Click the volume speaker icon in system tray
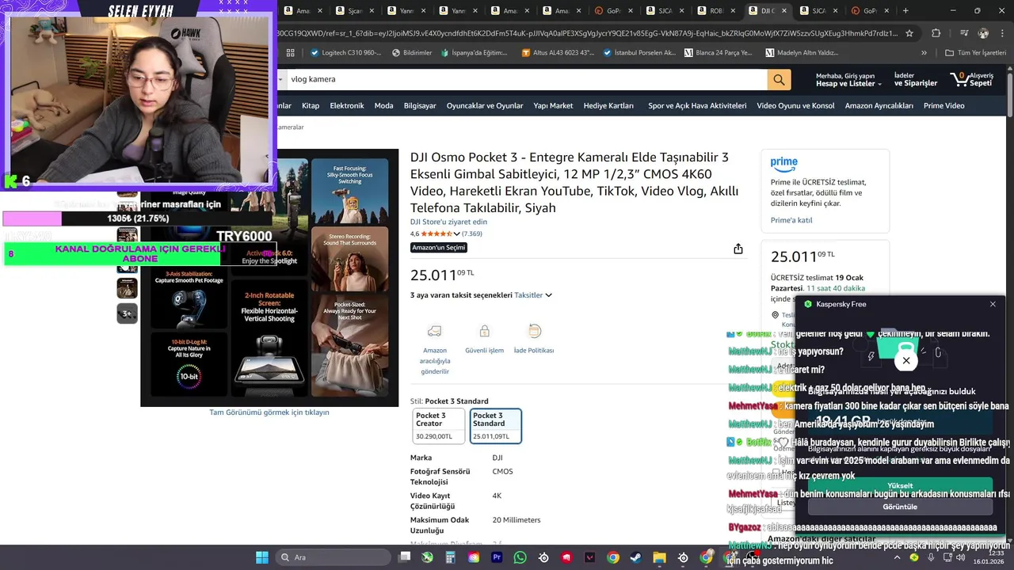This screenshot has height=570, width=1014. coord(960,557)
